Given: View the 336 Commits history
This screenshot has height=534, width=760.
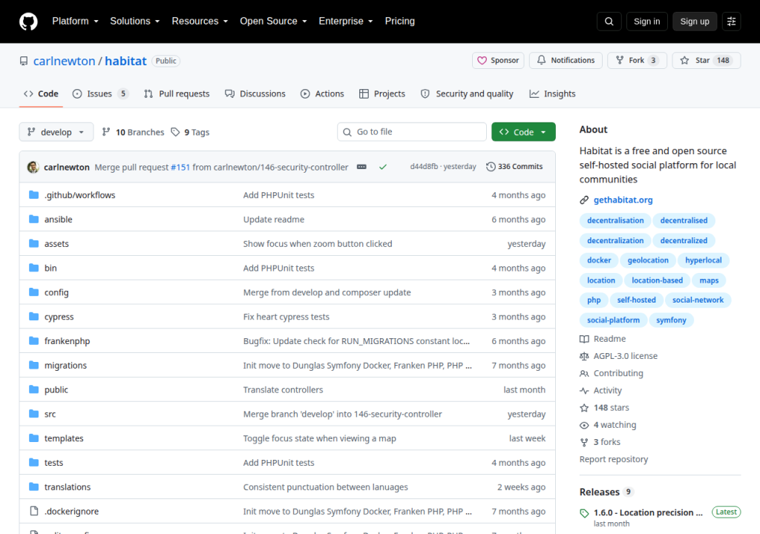Looking at the screenshot, I should click(515, 167).
